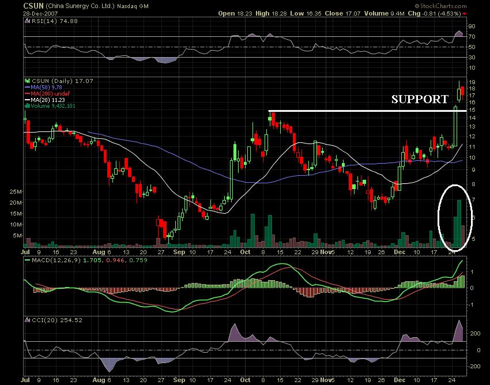Click the red MA(200) line marker

coord(28,94)
